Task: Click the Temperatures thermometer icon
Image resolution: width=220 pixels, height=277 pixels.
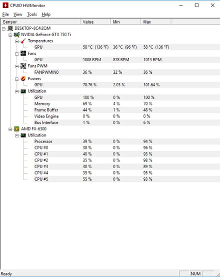Action: pyautogui.click(x=23, y=41)
